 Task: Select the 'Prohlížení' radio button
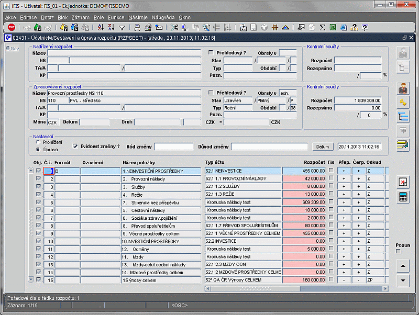pos(37,142)
